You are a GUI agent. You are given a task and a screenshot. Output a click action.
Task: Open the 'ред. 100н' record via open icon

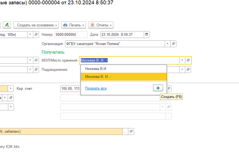click(x=36, y=34)
